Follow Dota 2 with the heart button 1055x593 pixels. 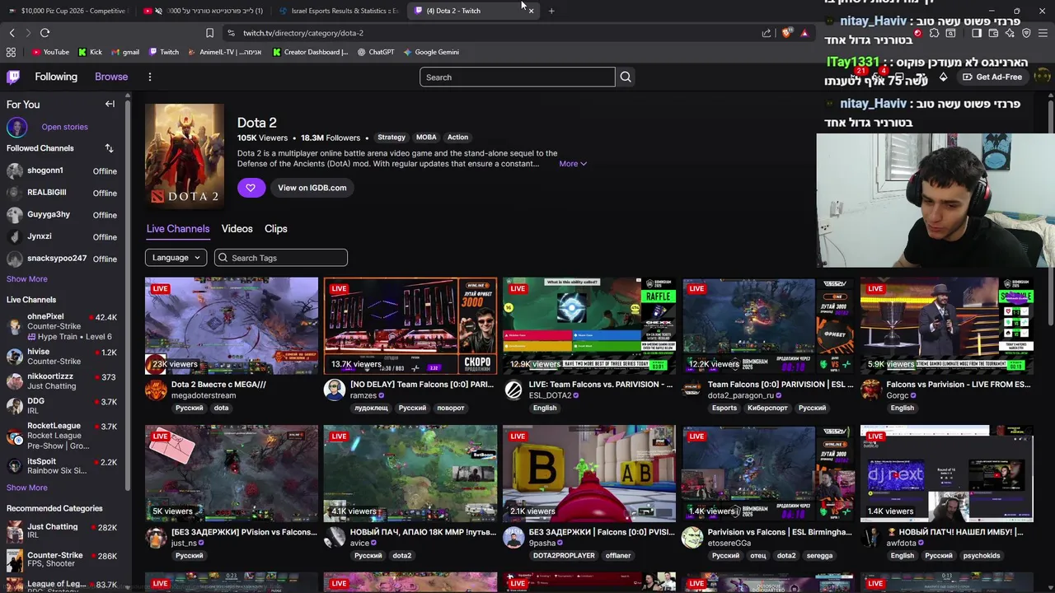[251, 188]
